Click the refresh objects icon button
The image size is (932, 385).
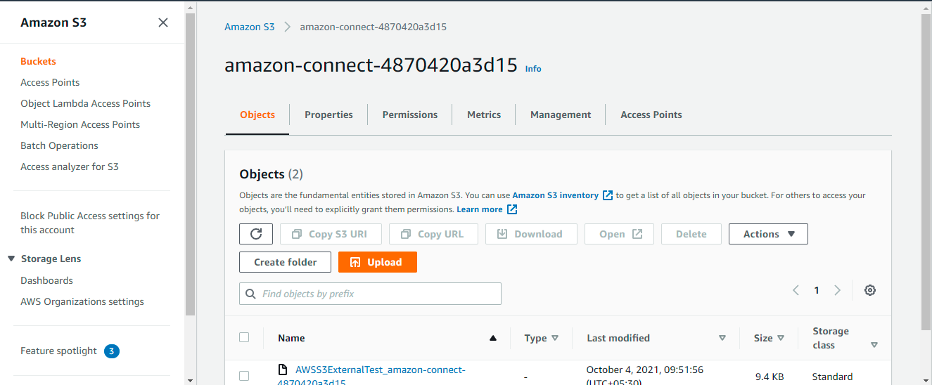pos(256,234)
